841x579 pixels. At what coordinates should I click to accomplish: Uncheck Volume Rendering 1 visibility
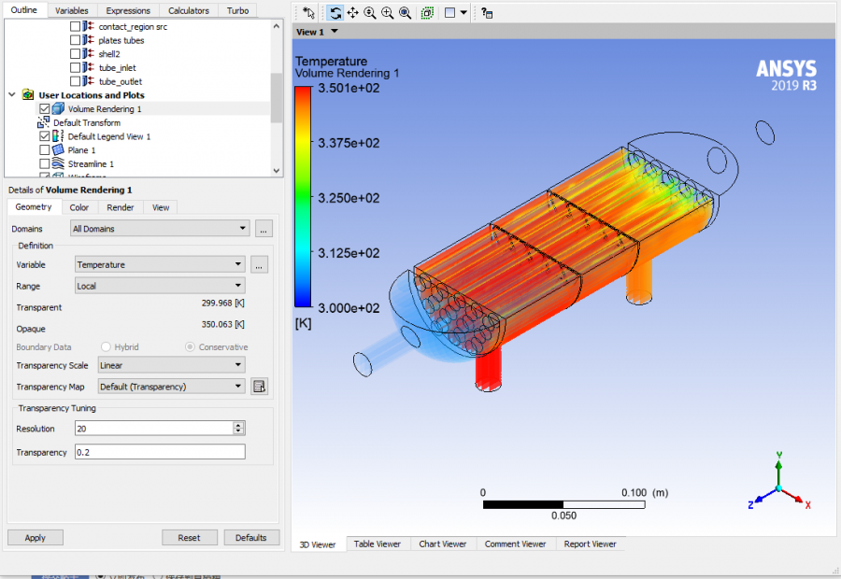point(44,109)
